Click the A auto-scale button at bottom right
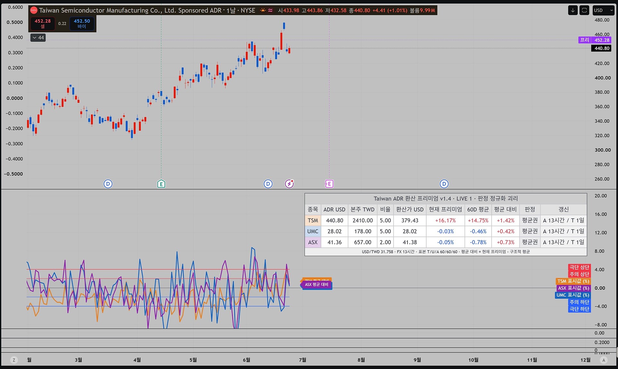 [604, 360]
